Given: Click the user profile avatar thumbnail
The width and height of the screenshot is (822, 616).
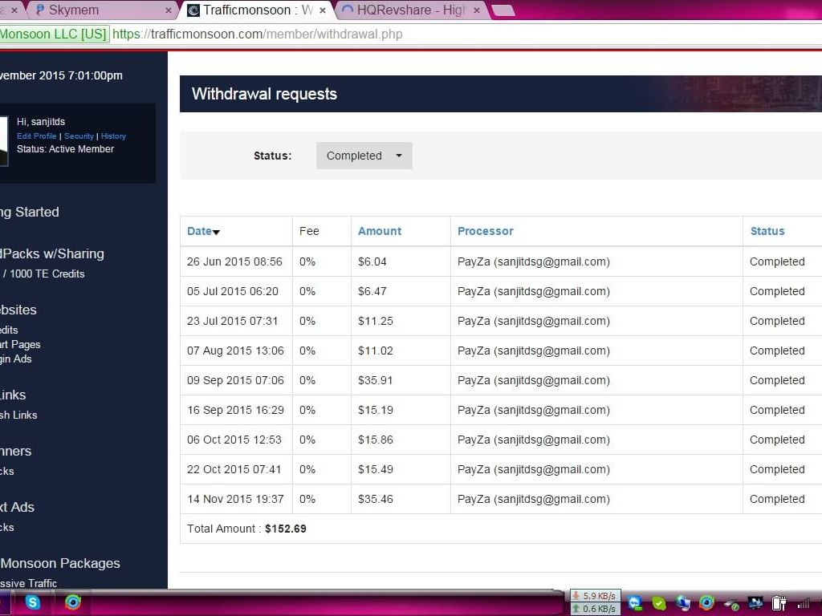Looking at the screenshot, I should (3, 141).
